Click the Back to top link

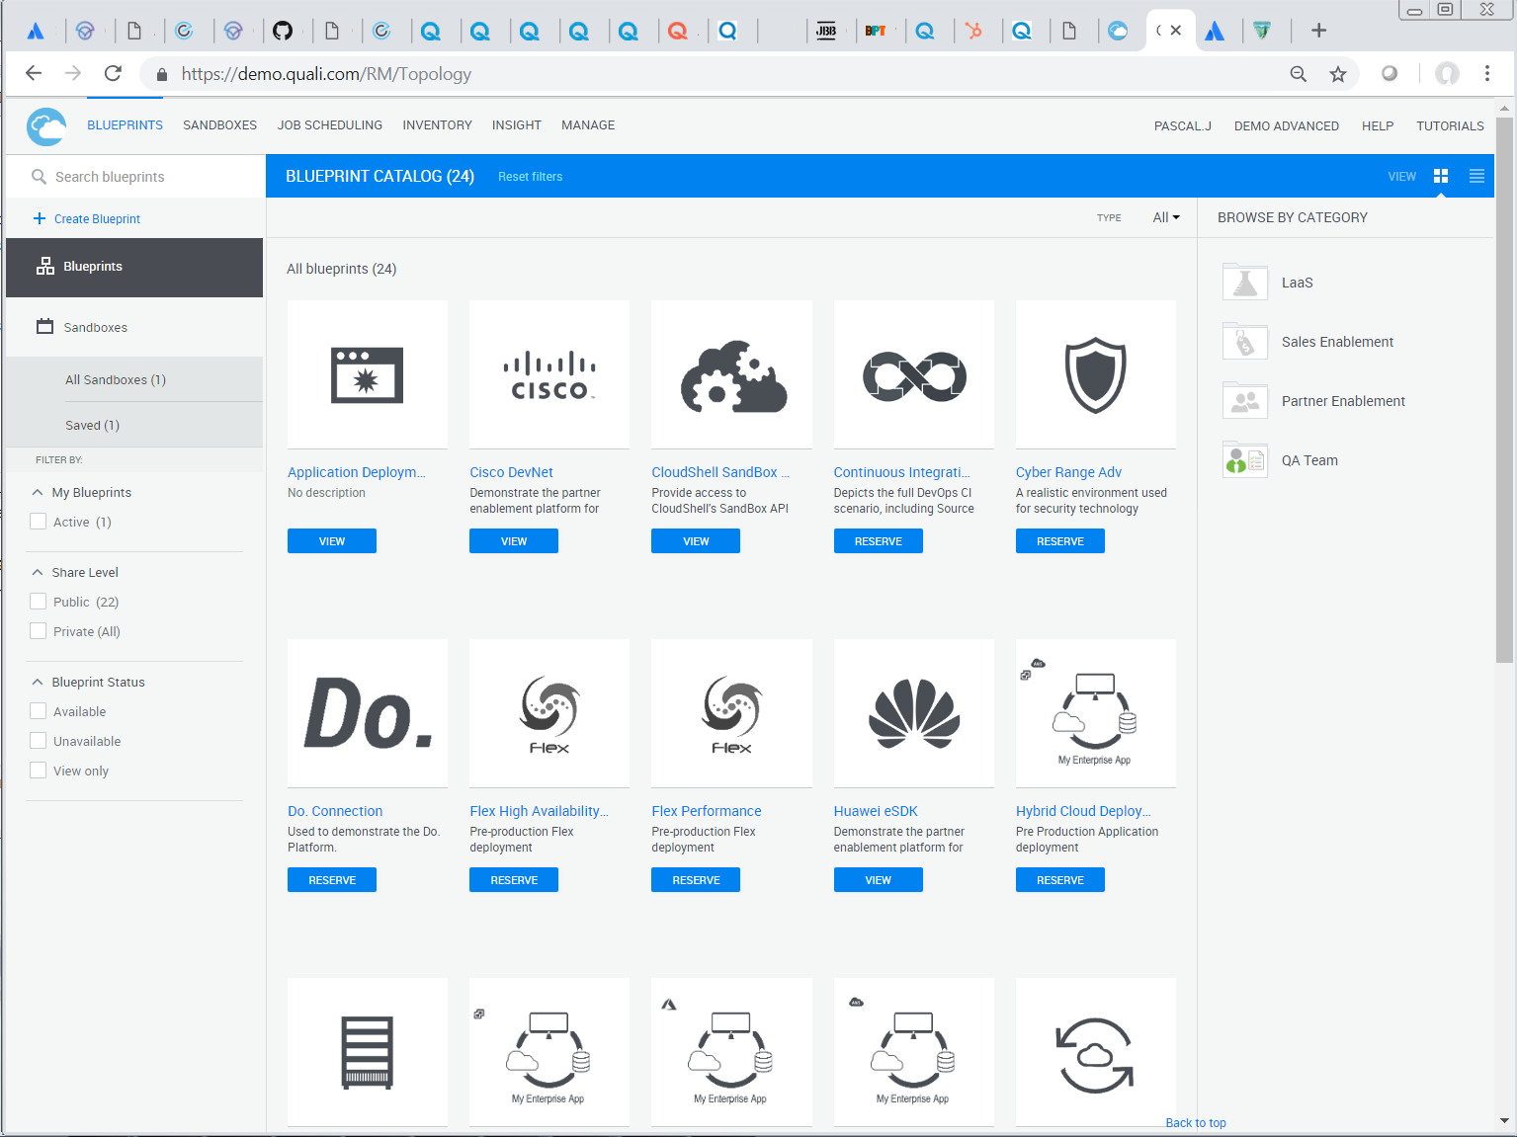pyautogui.click(x=1196, y=1123)
